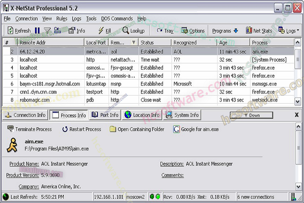
Task: Sort by Local Port column
Action: (x=96, y=43)
